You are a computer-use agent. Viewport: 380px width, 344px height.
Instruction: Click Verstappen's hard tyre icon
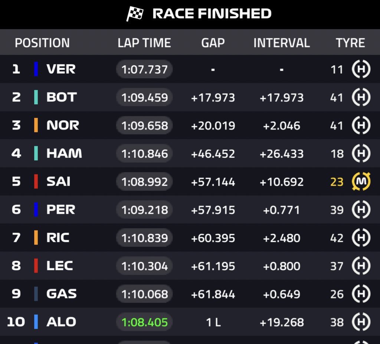(x=361, y=69)
